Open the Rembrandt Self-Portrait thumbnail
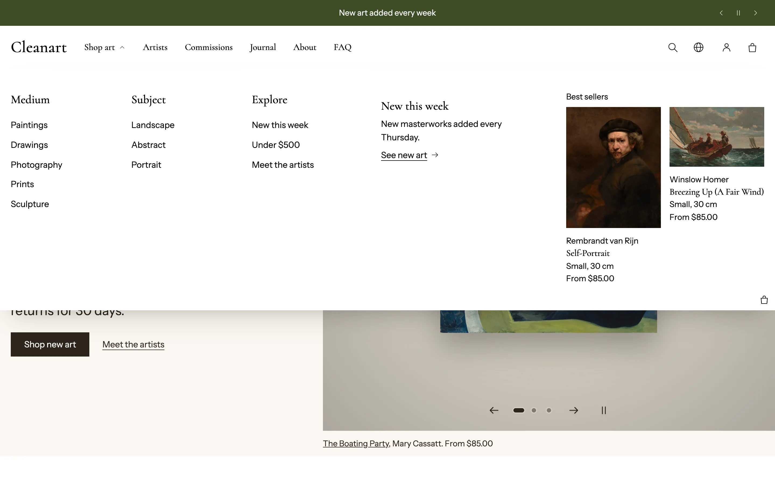 pyautogui.click(x=613, y=168)
